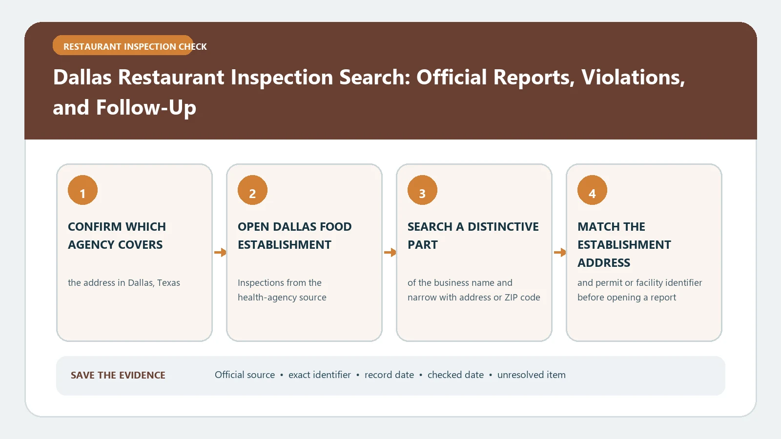Click 'record date' in evidence list

click(x=389, y=375)
